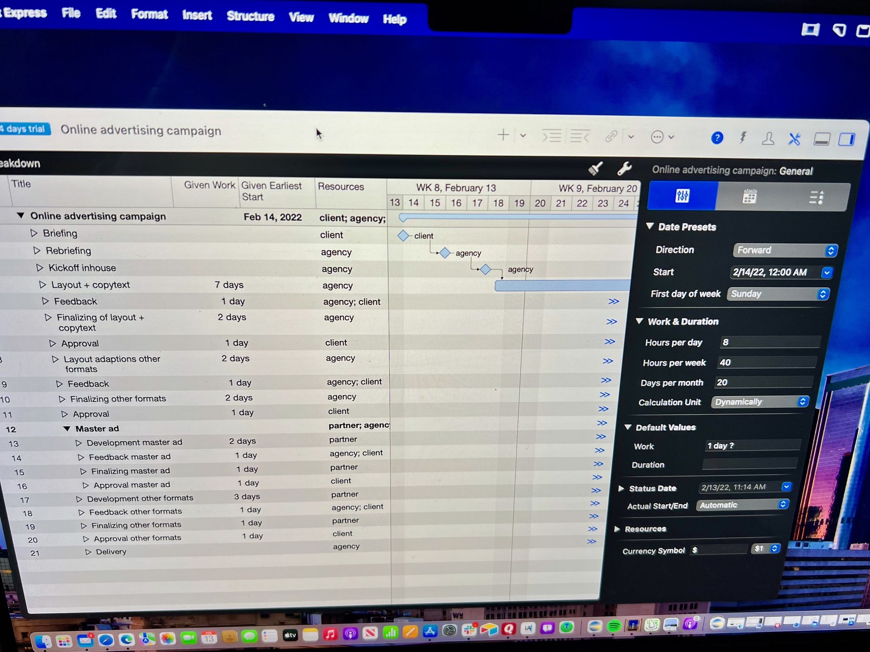
Task: Change first day of week from Sunday
Action: point(778,294)
